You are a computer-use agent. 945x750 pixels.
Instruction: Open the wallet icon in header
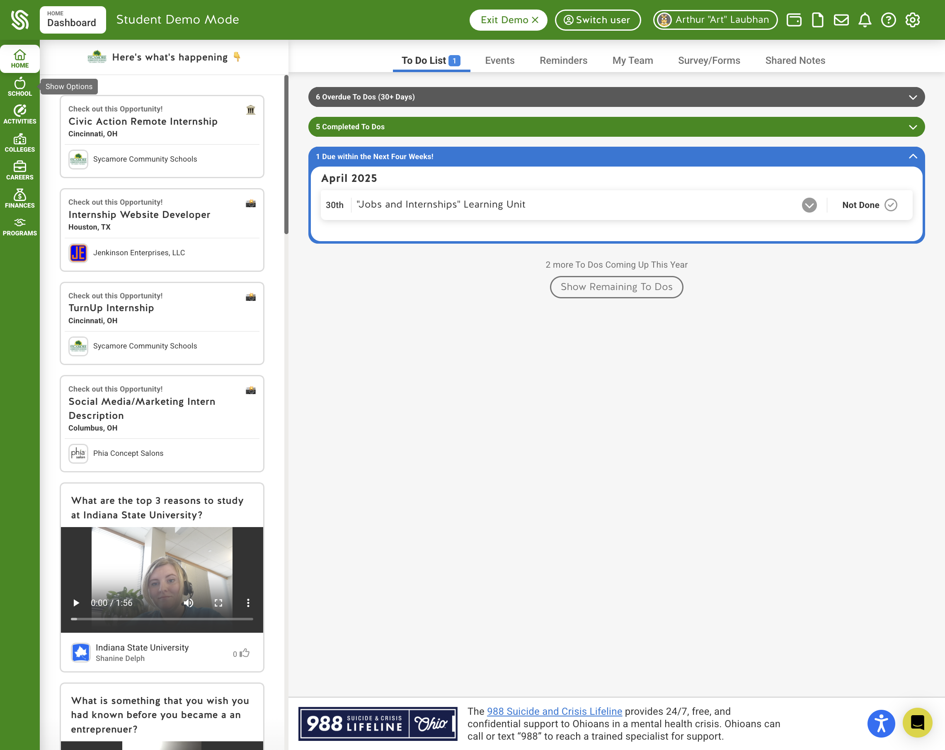click(x=794, y=20)
